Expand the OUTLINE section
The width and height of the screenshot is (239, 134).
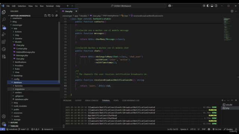click(14, 122)
